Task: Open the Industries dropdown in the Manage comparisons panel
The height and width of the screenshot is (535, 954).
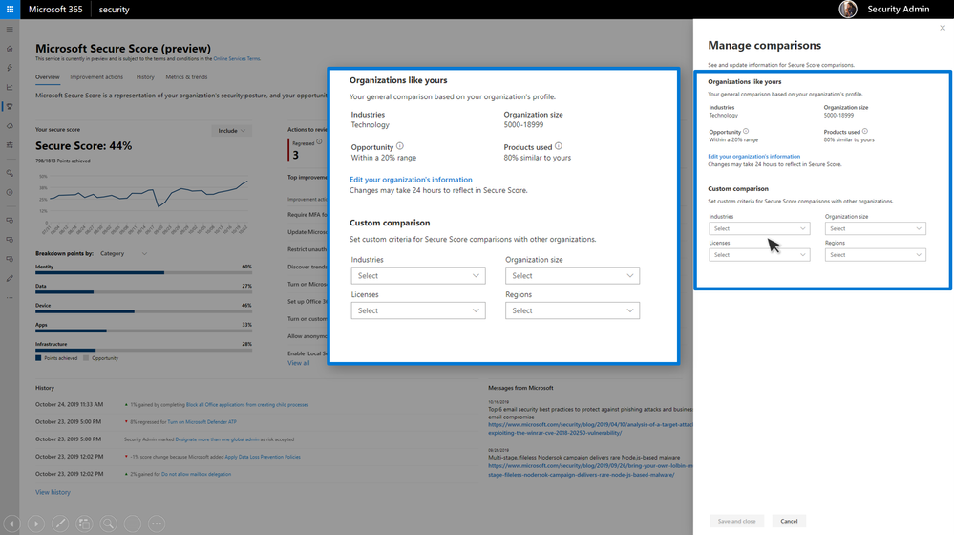Action: coord(759,228)
